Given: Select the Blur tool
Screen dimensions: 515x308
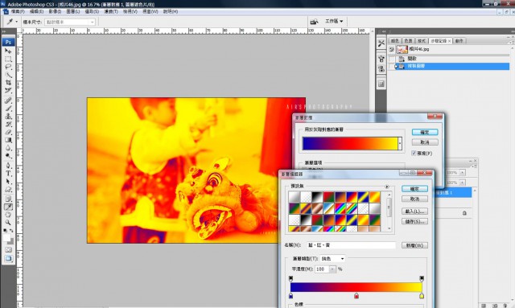Looking at the screenshot, I should coord(8,148).
